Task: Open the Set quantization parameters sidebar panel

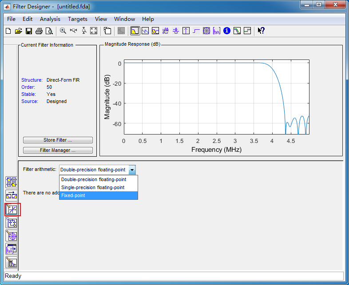Action: coord(12,209)
